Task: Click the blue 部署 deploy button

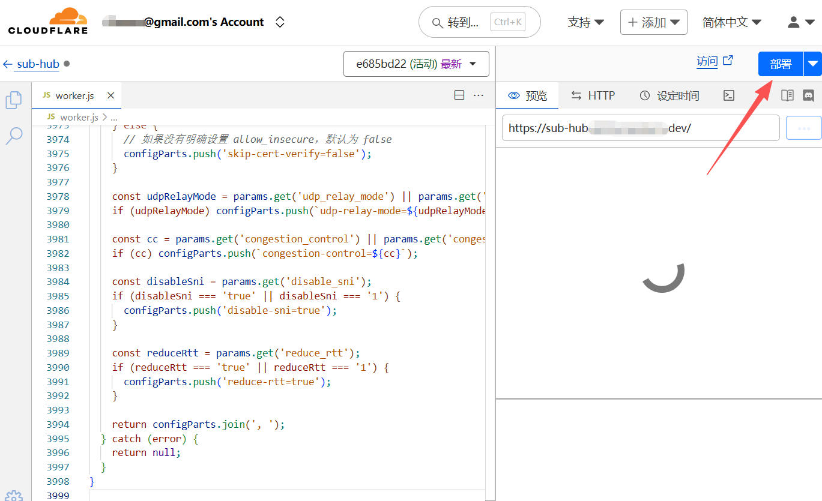Action: tap(781, 64)
